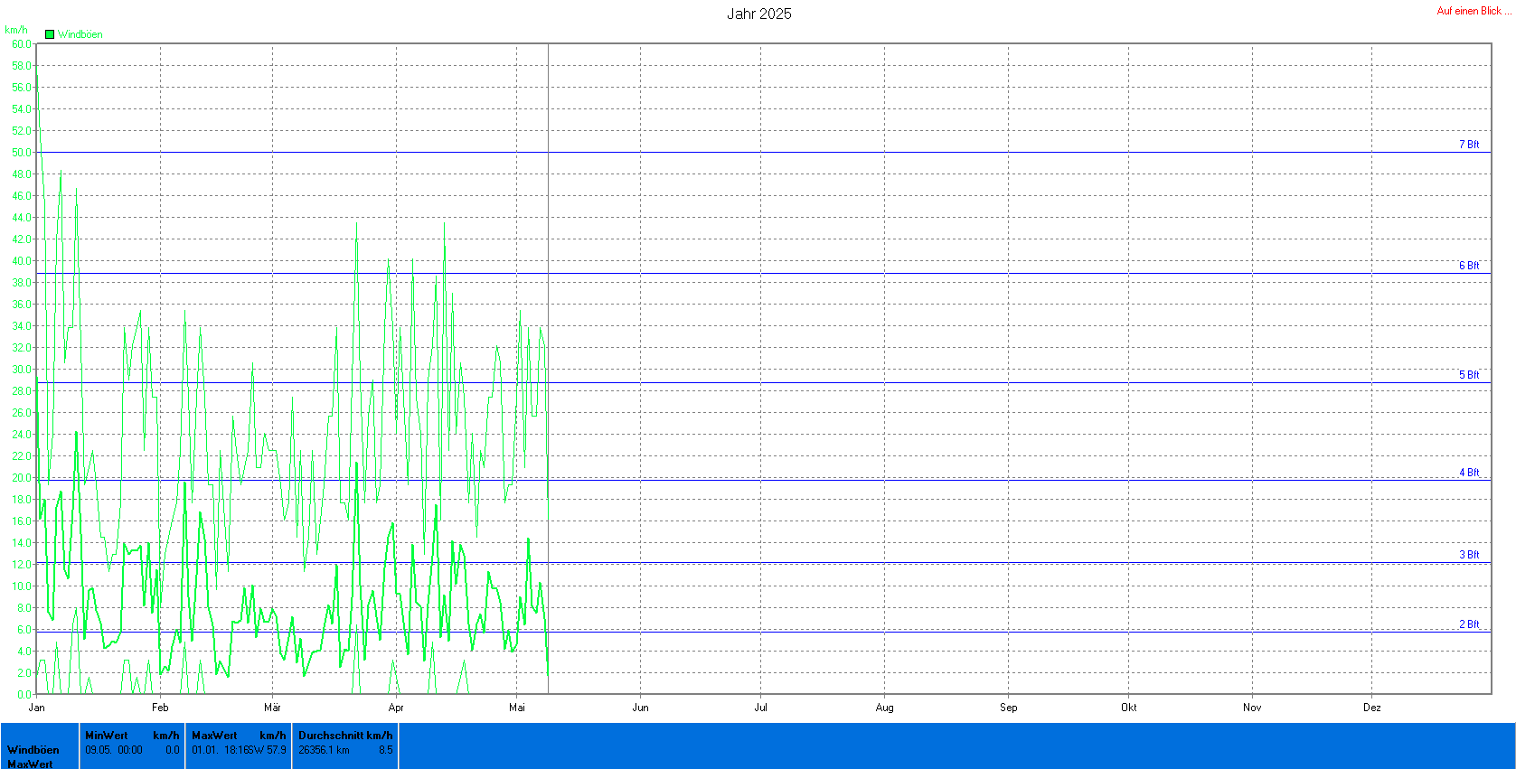The image size is (1516, 769).
Task: Open the 'Auf einen Blick ...' link
Action: pyautogui.click(x=1474, y=11)
